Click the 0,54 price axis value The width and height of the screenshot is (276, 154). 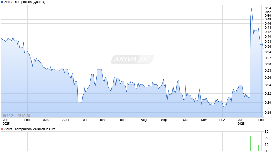pyautogui.click(x=268, y=8)
